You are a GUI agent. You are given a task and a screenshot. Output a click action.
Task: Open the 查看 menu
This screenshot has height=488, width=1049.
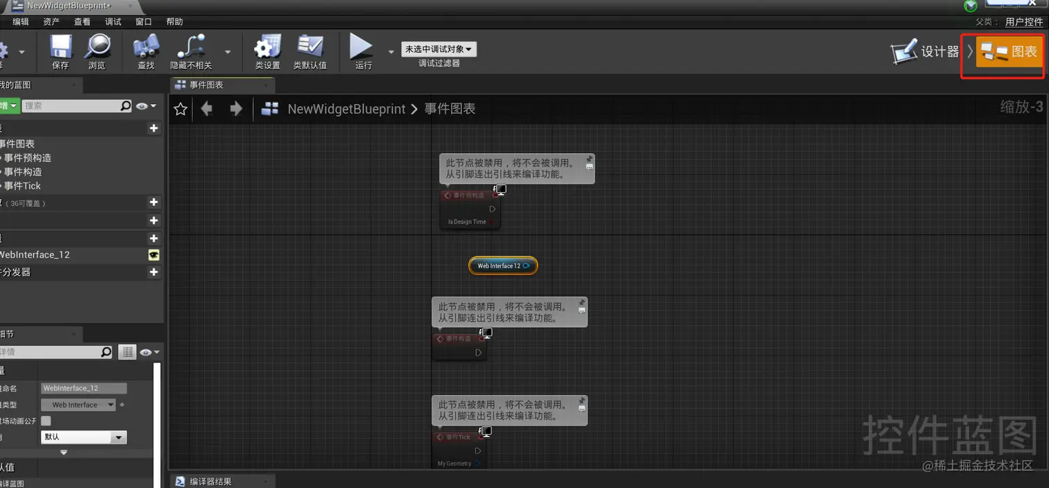[82, 21]
